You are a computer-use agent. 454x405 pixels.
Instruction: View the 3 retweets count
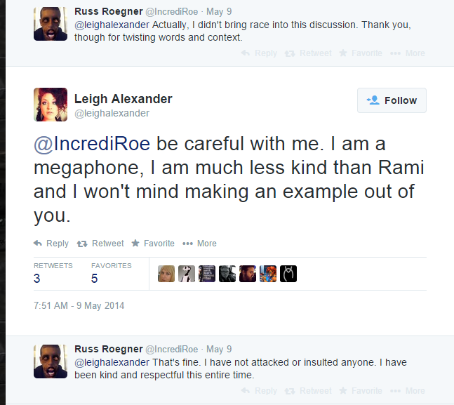click(x=37, y=278)
